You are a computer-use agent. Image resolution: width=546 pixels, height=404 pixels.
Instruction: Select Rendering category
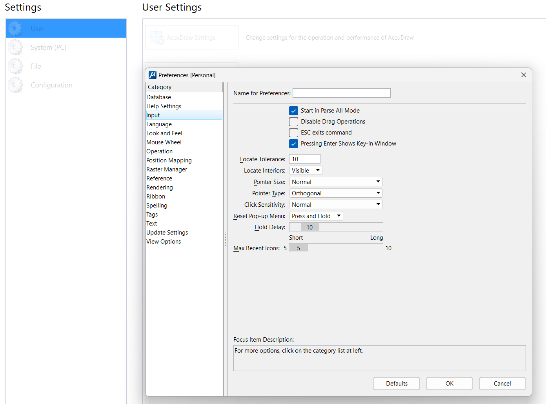point(184,187)
